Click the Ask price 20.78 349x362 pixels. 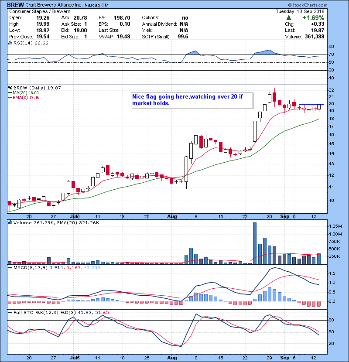pyautogui.click(x=80, y=18)
